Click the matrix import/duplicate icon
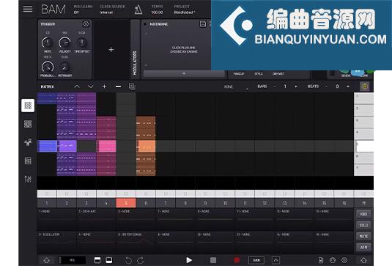 [132, 86]
